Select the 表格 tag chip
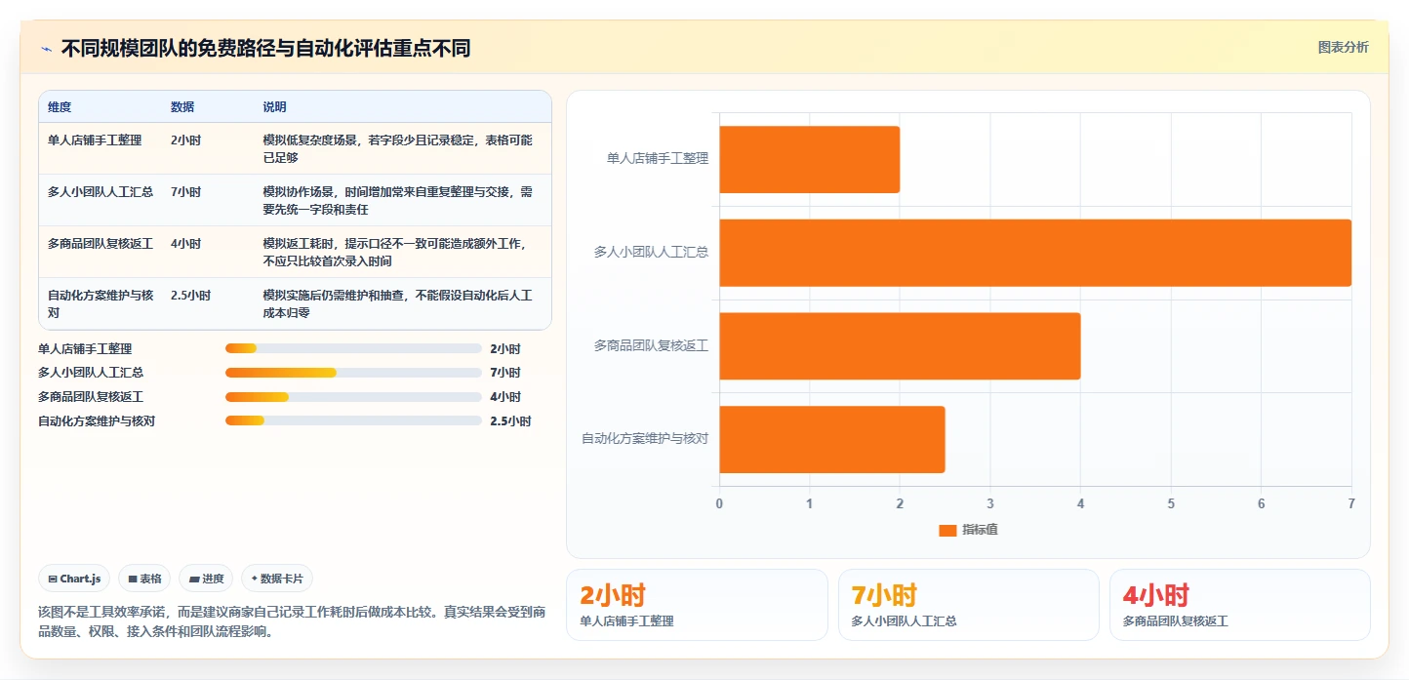The width and height of the screenshot is (1409, 680). 144,579
